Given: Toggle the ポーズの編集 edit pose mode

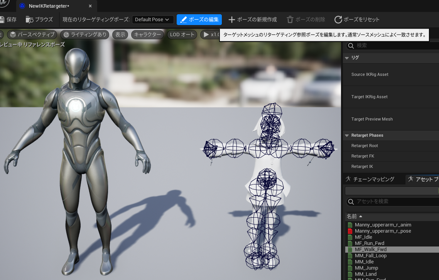Looking at the screenshot, I should tap(199, 19).
